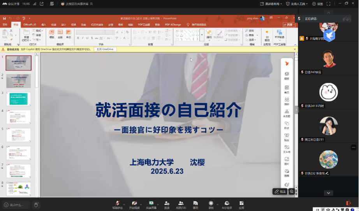This screenshot has height=211, width=359.
Task: Open the meeting details menu
Action: tap(13, 4)
